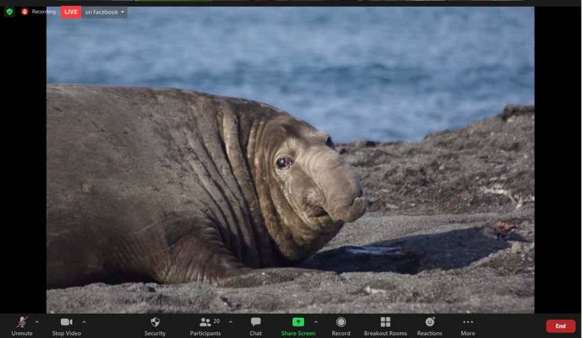Expand audio options arrow beside Unmute

(x=36, y=322)
